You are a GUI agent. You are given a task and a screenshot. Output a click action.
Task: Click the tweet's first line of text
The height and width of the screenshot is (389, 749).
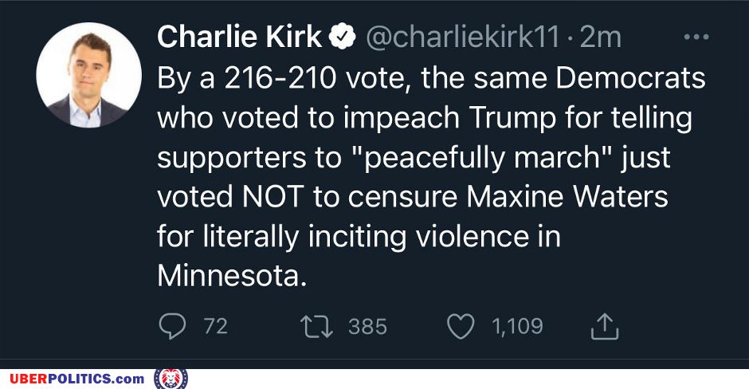tap(431, 78)
